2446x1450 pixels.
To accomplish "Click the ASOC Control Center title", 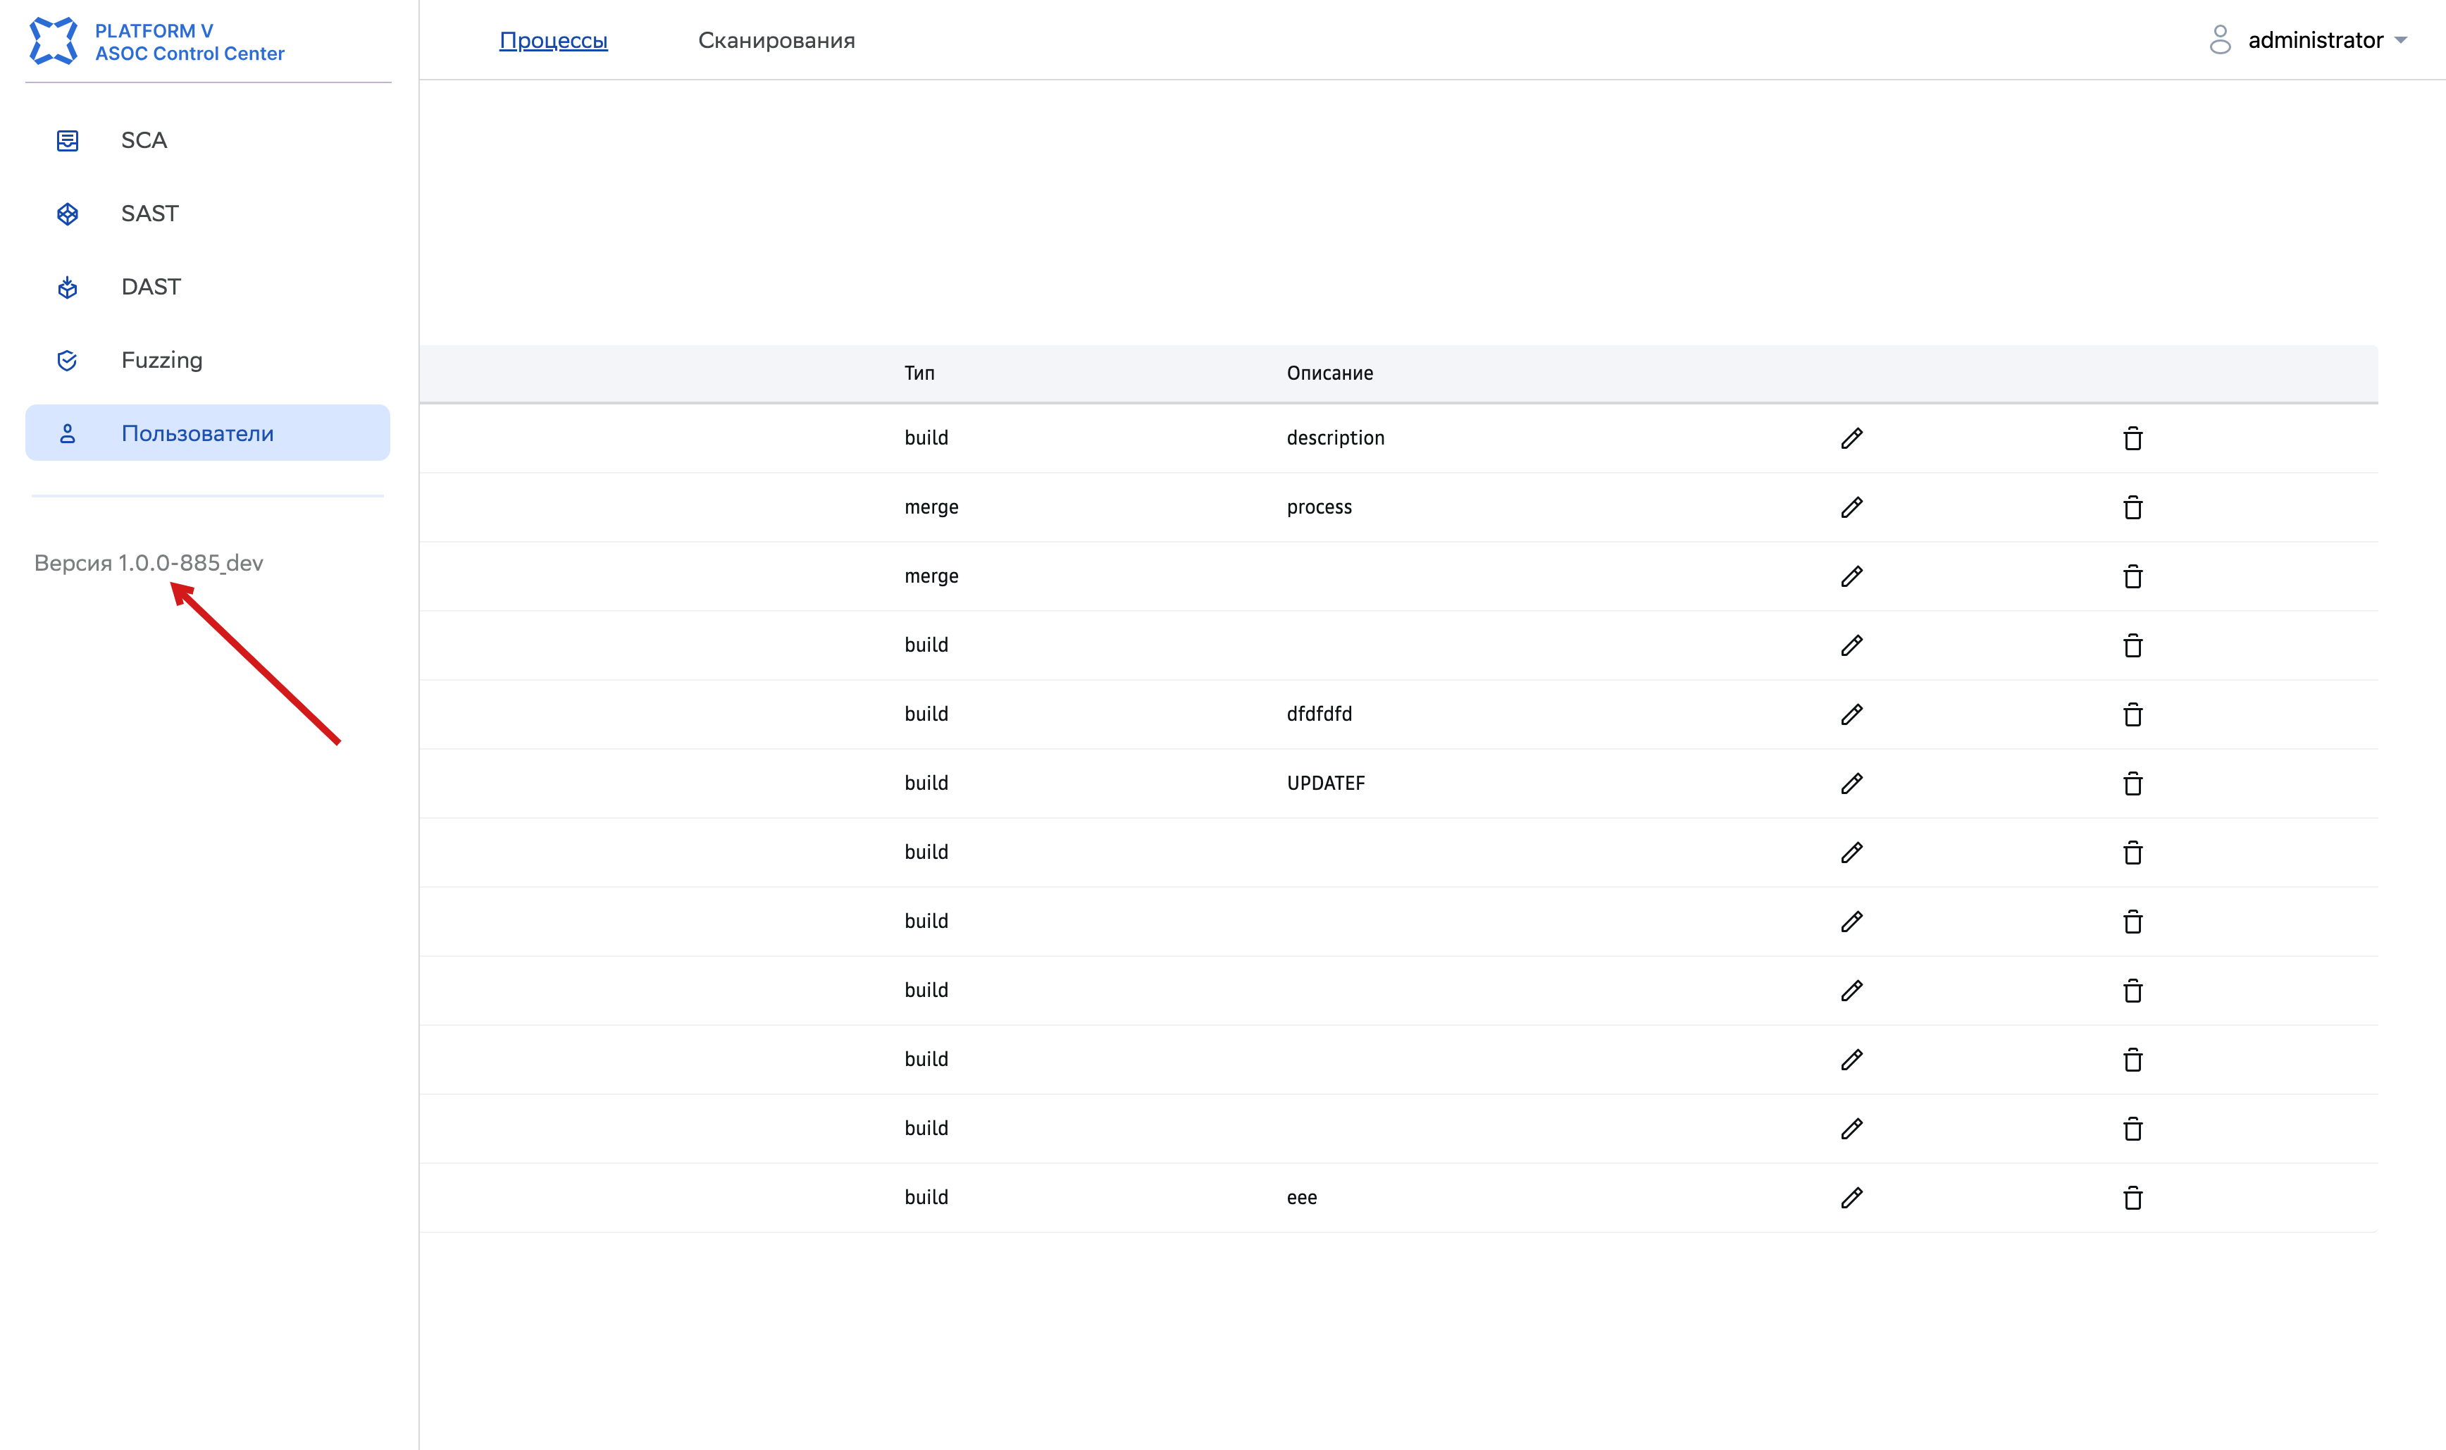I will pyautogui.click(x=190, y=54).
